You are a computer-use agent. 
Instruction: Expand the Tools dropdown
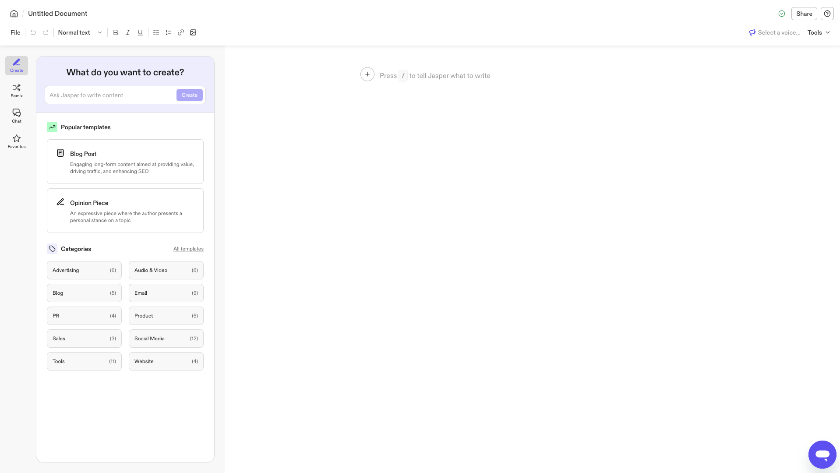point(818,32)
